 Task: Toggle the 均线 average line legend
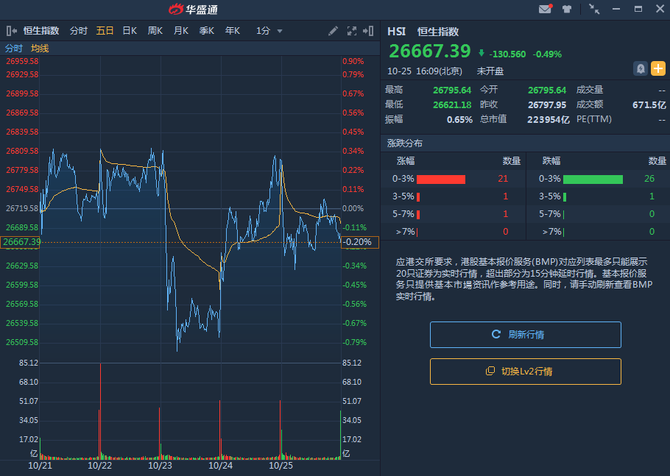[40, 49]
